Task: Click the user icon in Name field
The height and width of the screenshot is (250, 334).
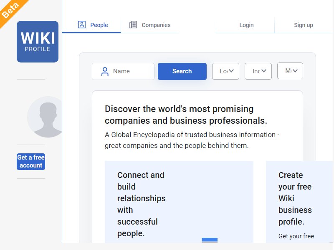Action: point(105,71)
